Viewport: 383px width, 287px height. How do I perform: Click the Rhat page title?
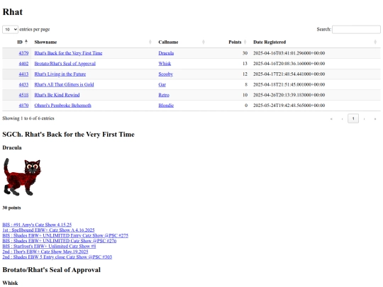point(13,12)
